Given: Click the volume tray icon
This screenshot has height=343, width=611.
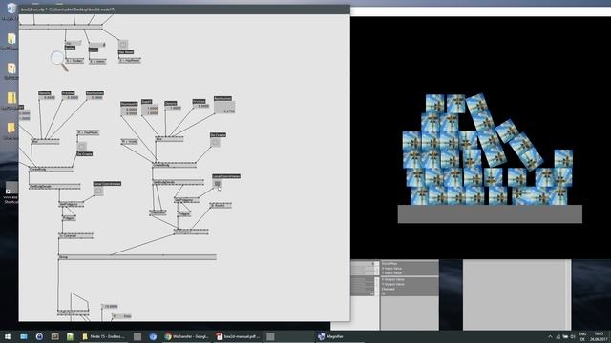Looking at the screenshot, I should [573, 336].
